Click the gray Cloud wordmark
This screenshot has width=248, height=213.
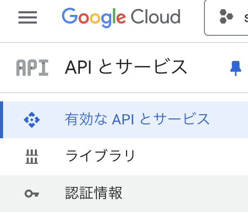coord(156,17)
